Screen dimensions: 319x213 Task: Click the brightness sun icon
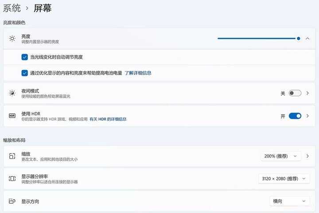(x=12, y=39)
